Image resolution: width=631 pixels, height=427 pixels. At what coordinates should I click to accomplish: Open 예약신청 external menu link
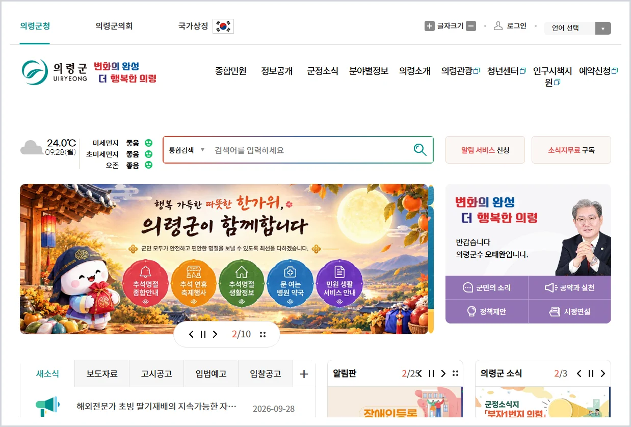[598, 71]
